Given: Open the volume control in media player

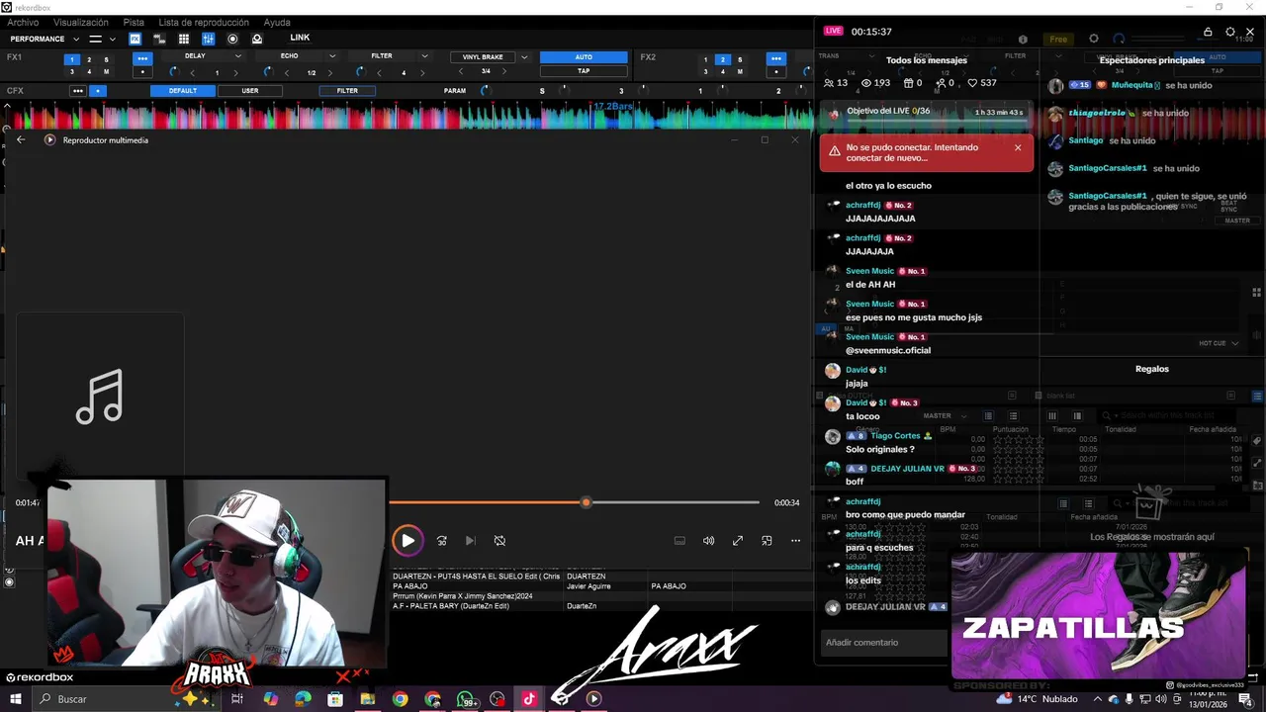Looking at the screenshot, I should tap(708, 541).
